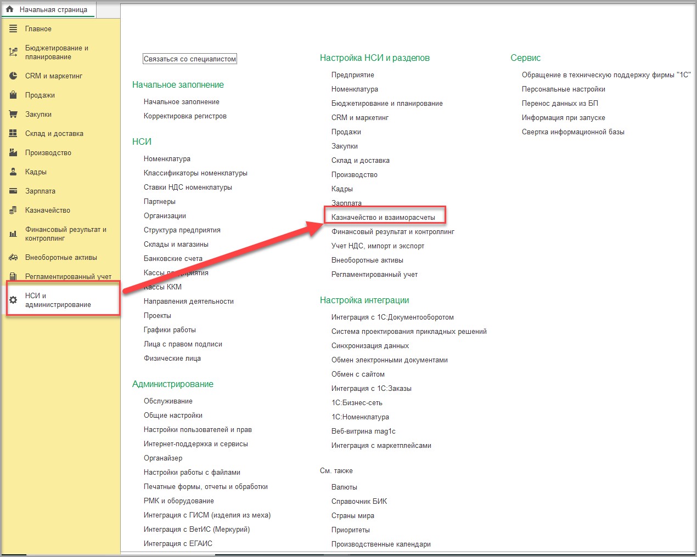Click the Закупки shopping cart icon
697x557 pixels.
[x=13, y=114]
